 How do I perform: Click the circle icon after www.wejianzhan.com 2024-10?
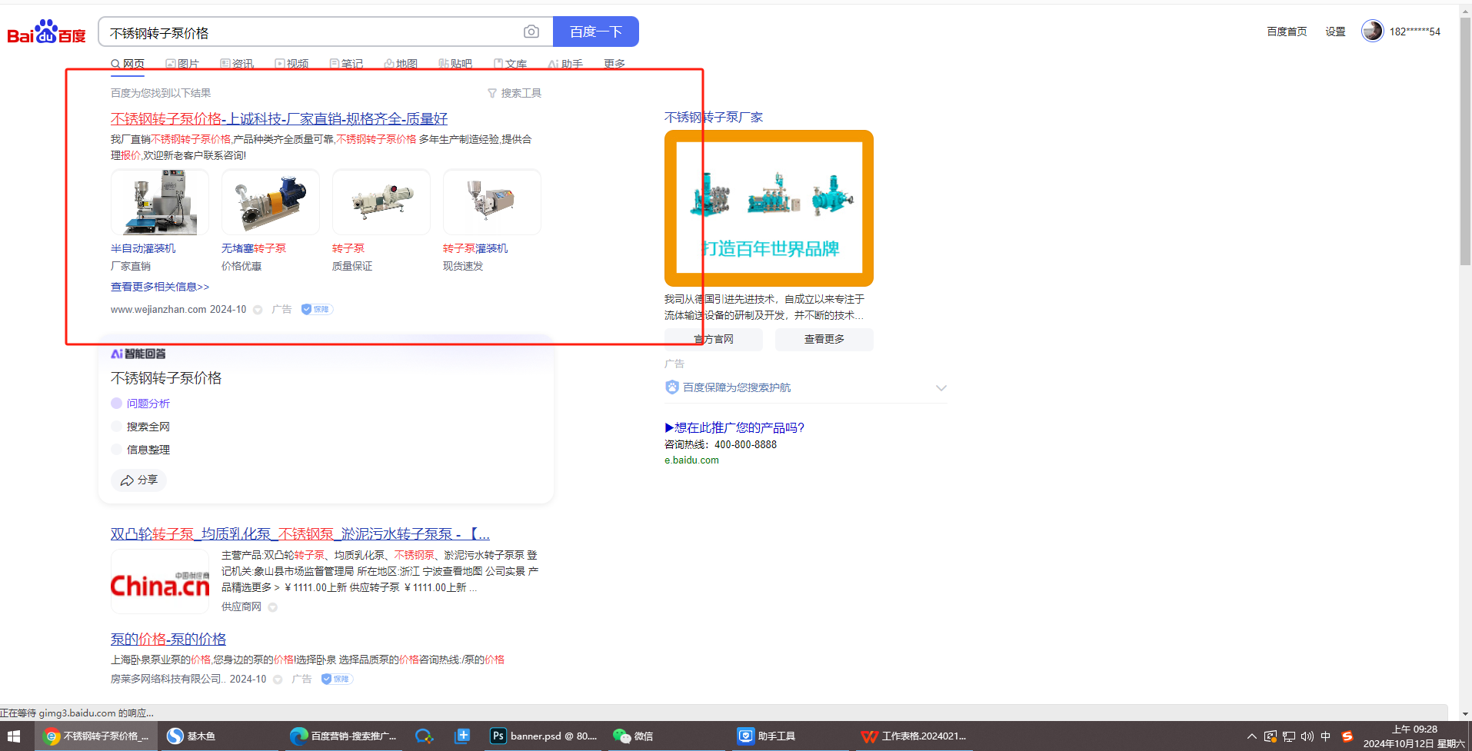click(x=258, y=310)
